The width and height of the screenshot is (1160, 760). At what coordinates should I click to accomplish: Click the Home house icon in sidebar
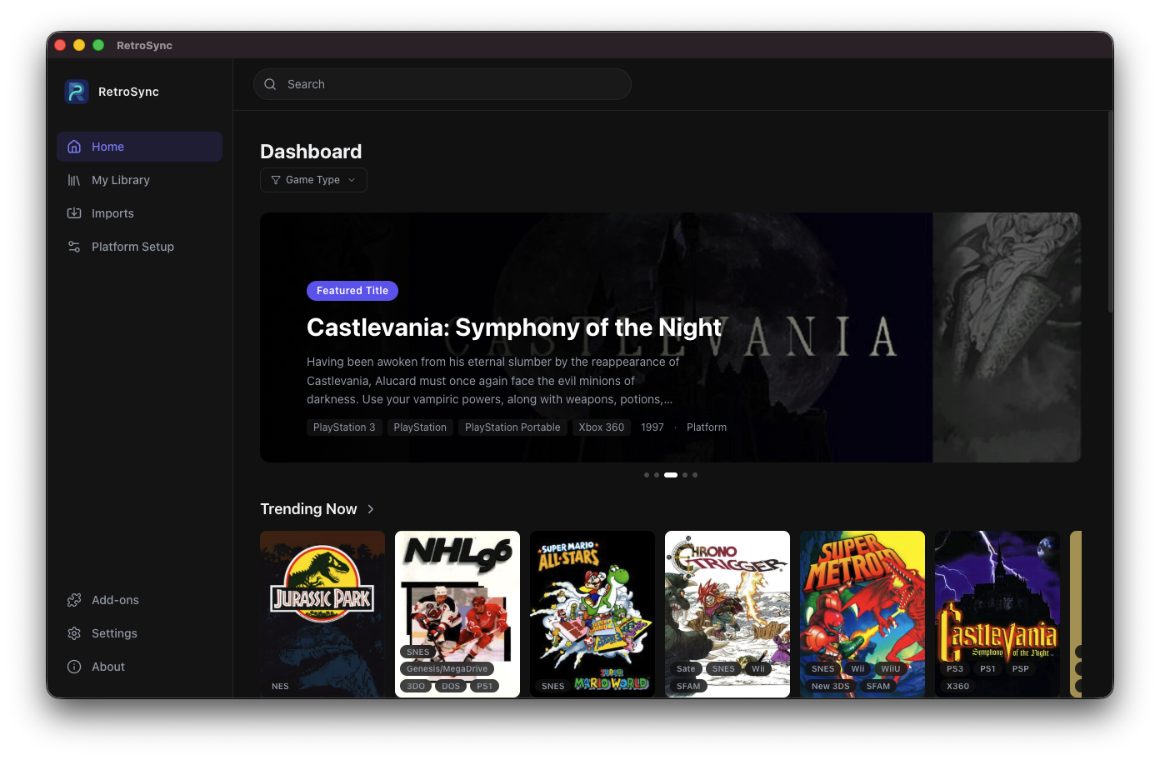tap(74, 147)
